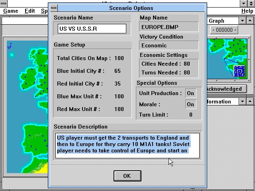The height and width of the screenshot is (191, 255).
Task: Toggle the Morale On value
Action: [x=190, y=104]
